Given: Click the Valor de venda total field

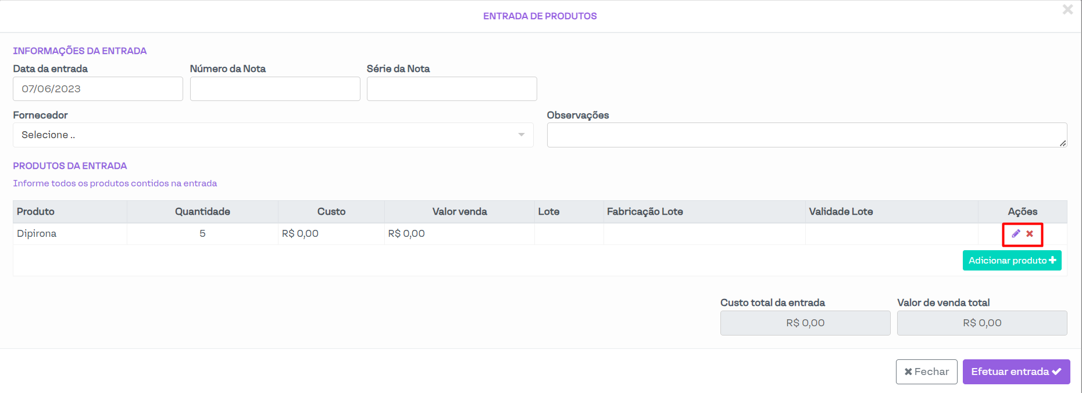Looking at the screenshot, I should tap(982, 323).
